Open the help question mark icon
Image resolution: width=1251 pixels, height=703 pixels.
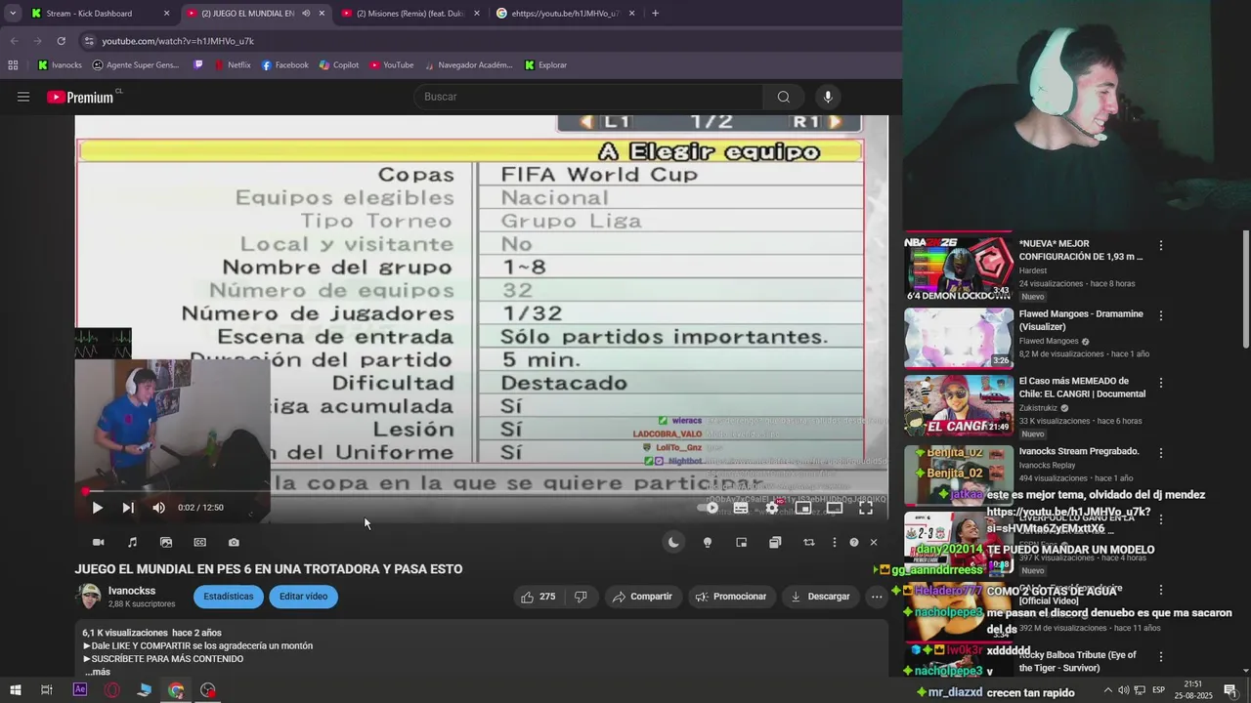tap(854, 542)
